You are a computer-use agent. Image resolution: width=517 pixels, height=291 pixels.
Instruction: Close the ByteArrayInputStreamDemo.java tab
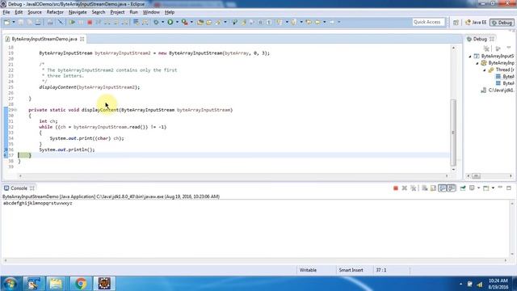click(x=82, y=39)
